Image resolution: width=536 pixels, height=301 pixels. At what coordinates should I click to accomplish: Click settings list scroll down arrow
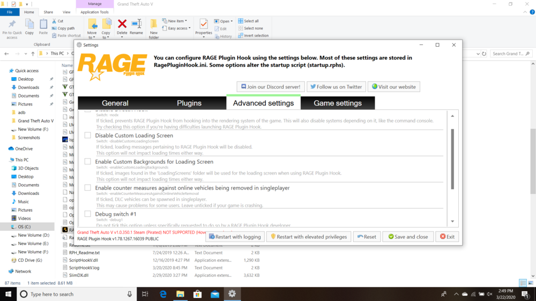click(x=452, y=221)
